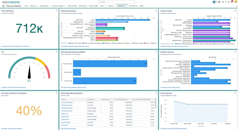Open the App Launcher grid icon

pyautogui.click(x=4, y=6)
